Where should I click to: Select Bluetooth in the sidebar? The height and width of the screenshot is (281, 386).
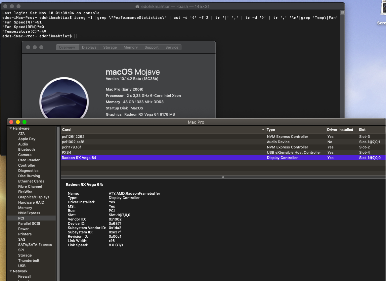(x=26, y=149)
